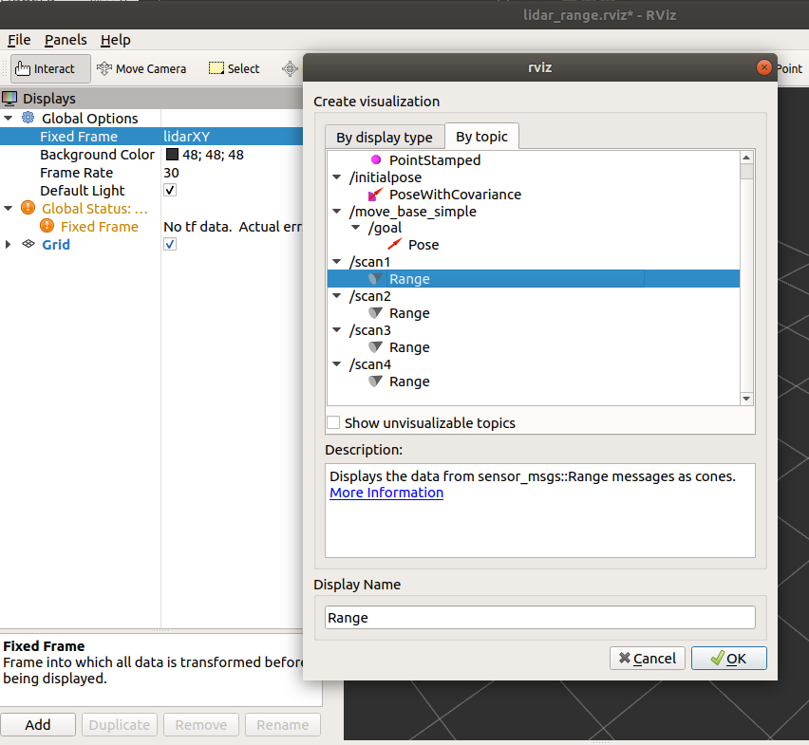Click the No tf data status text
809x745 pixels.
coord(233,226)
